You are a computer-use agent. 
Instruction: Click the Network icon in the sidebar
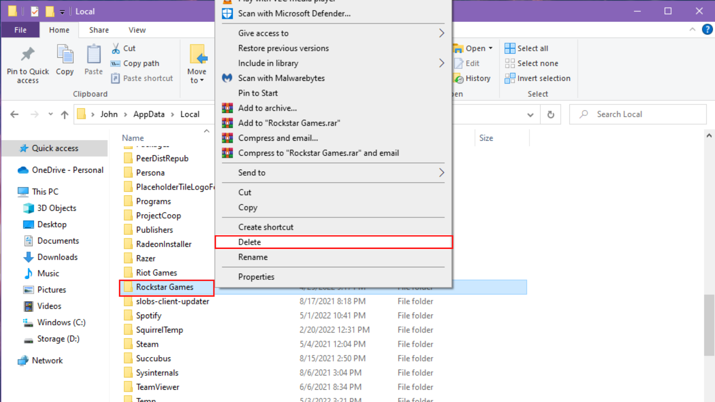[x=23, y=361]
